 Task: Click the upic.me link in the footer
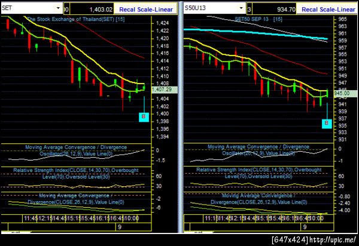(x=333, y=240)
